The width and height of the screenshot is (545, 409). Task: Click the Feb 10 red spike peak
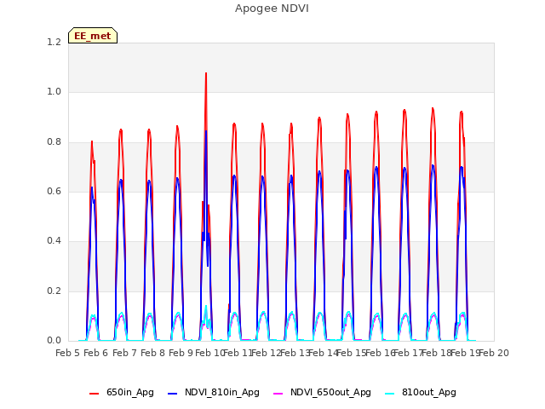coord(206,73)
